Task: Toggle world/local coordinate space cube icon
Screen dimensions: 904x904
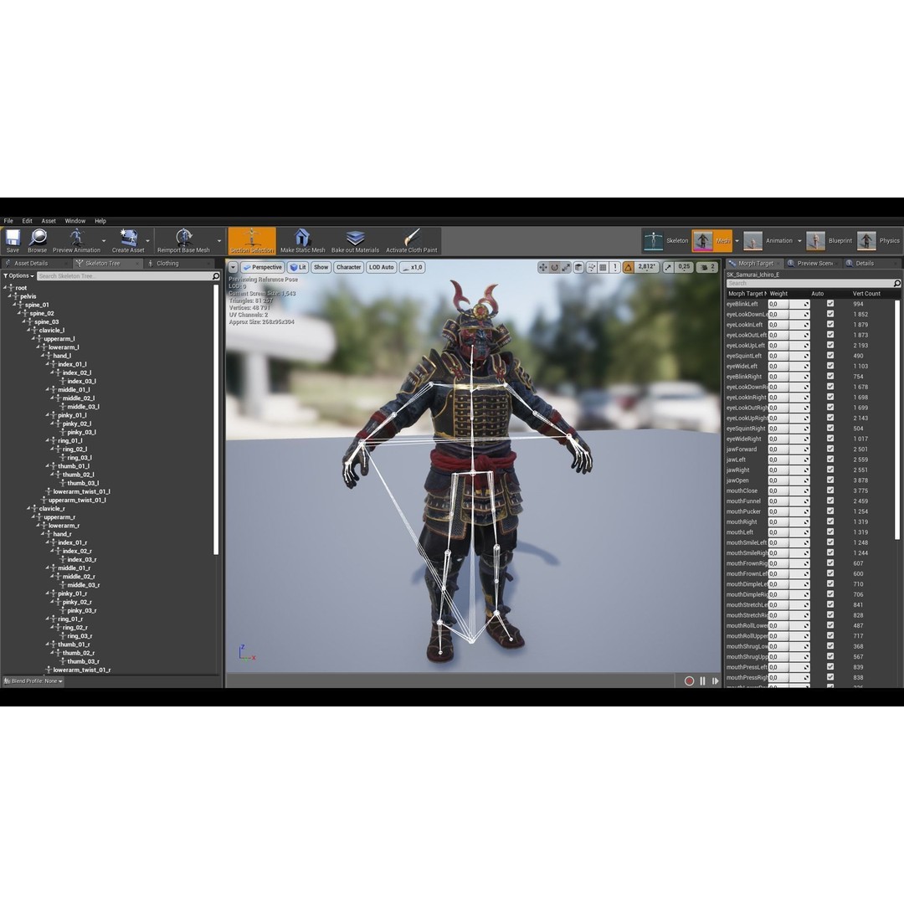Action: click(579, 267)
